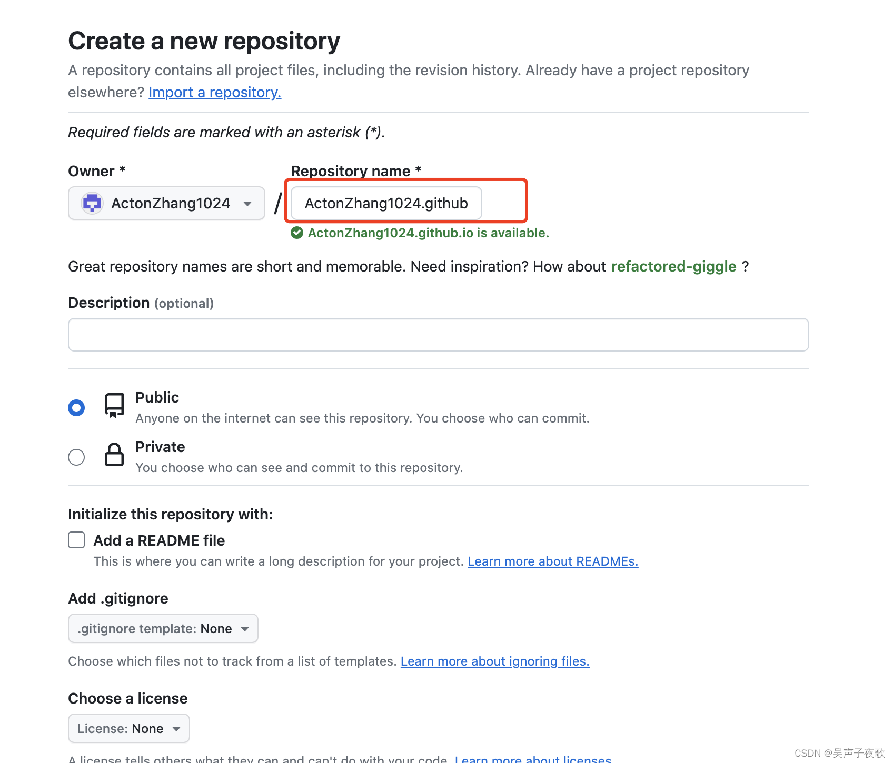Click the Public repository book icon

pyautogui.click(x=114, y=405)
